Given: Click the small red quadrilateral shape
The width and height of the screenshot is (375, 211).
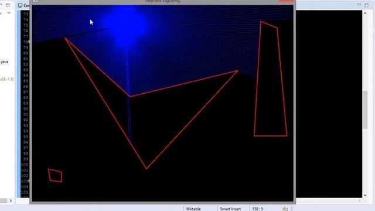Looking at the screenshot, I should click(x=55, y=176).
